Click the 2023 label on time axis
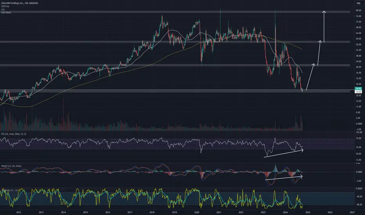Image resolution: width=365 pixels, height=215 pixels. pos(263,212)
